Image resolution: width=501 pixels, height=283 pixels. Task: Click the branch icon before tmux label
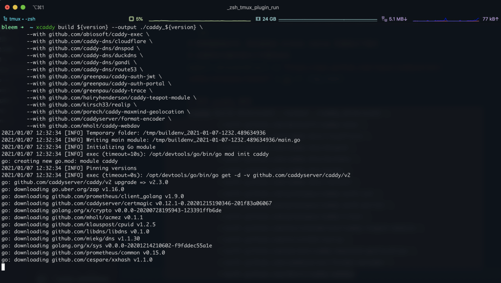5,19
